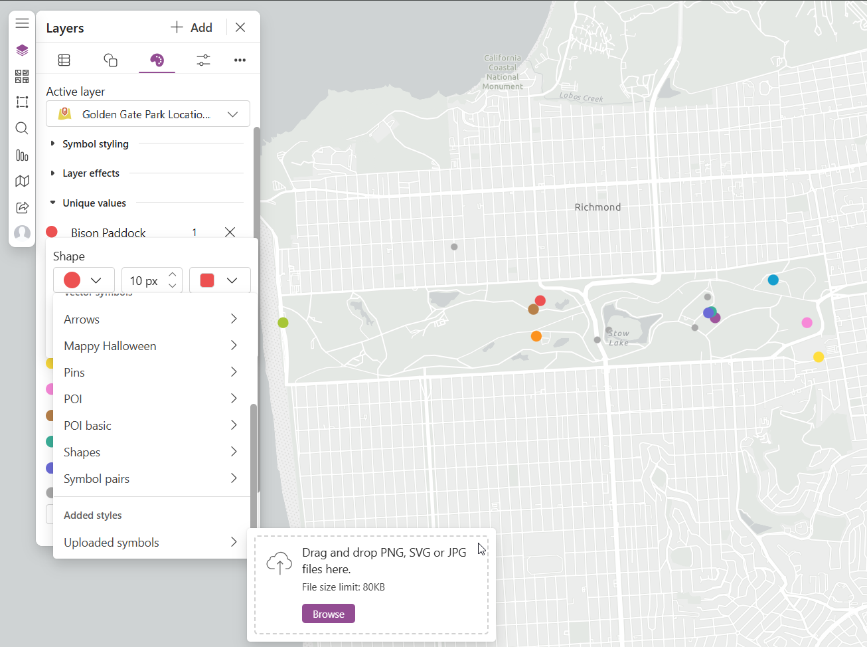
Task: Open the Pins symbol submenu
Action: (x=150, y=372)
